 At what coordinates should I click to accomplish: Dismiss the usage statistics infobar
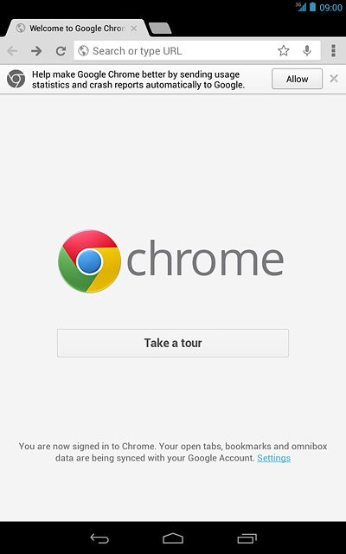coord(334,79)
